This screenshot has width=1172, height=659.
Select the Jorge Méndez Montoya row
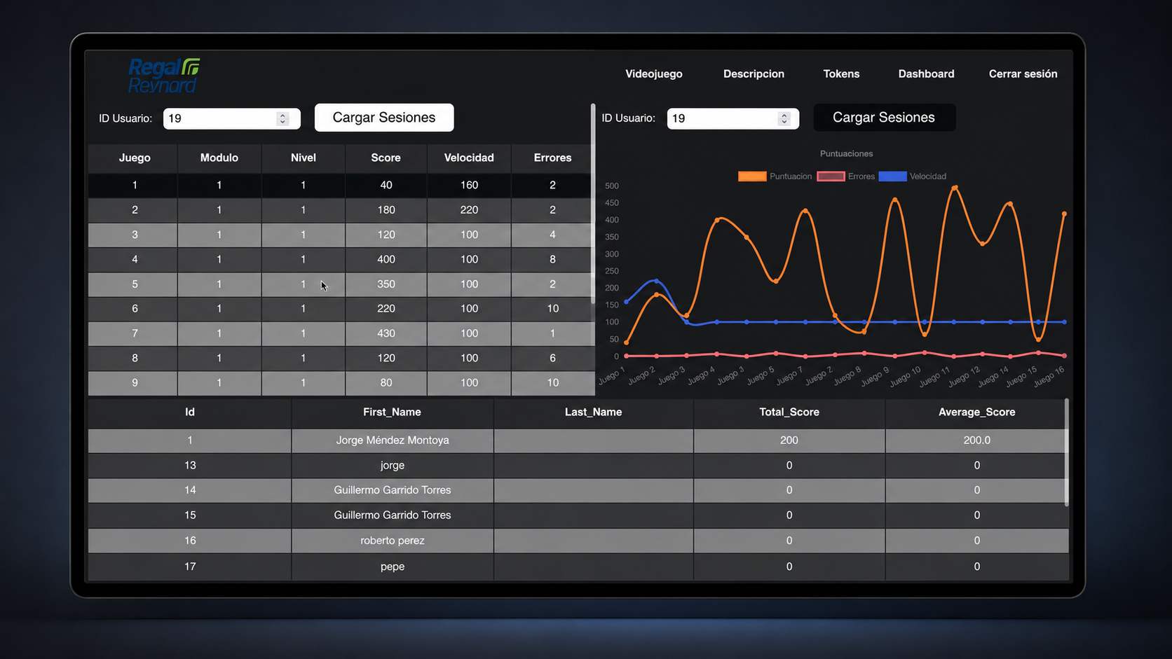tap(578, 440)
